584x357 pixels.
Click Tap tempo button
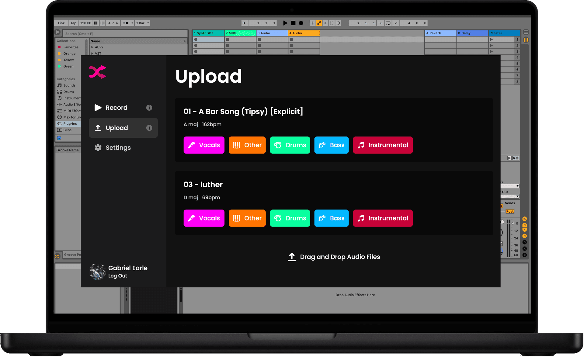pyautogui.click(x=73, y=23)
